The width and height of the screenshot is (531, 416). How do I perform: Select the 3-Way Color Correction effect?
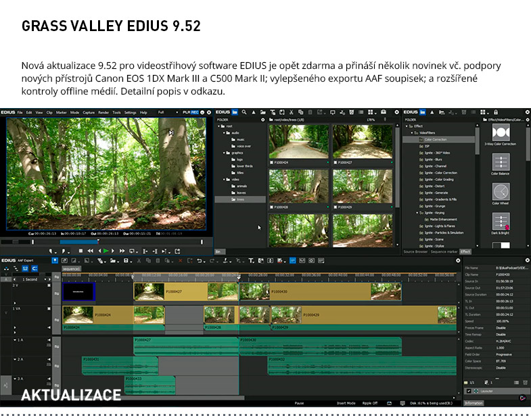click(x=501, y=134)
